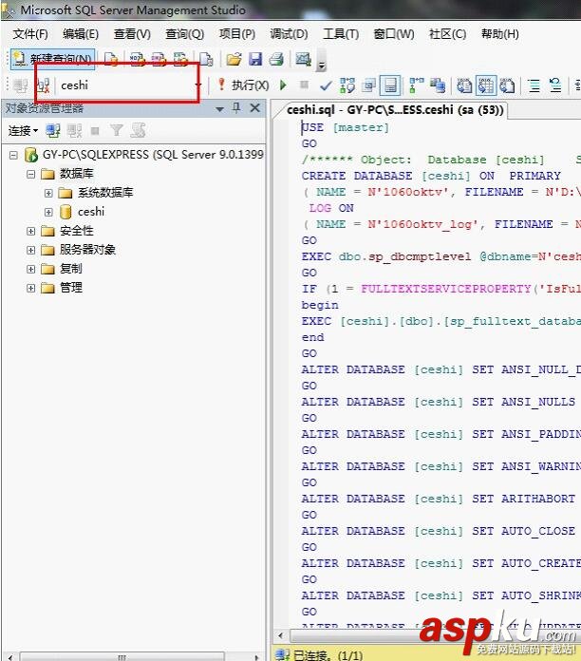
Task: Open an Analysis Services DMX Query
Action: [x=159, y=59]
